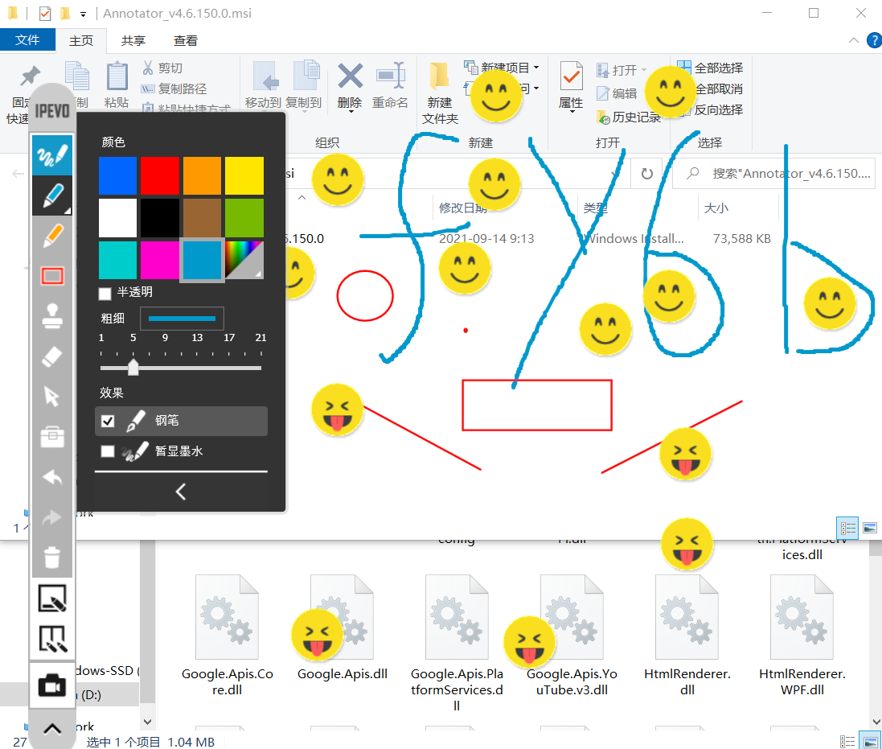Image resolution: width=882 pixels, height=749 pixels.
Task: Select the arrow pointer tool
Action: click(52, 397)
